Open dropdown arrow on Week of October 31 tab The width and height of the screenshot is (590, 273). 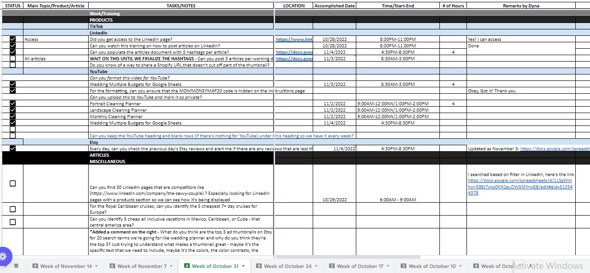pyautogui.click(x=243, y=266)
